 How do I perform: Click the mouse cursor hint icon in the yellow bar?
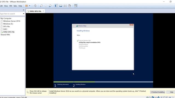(28, 92)
